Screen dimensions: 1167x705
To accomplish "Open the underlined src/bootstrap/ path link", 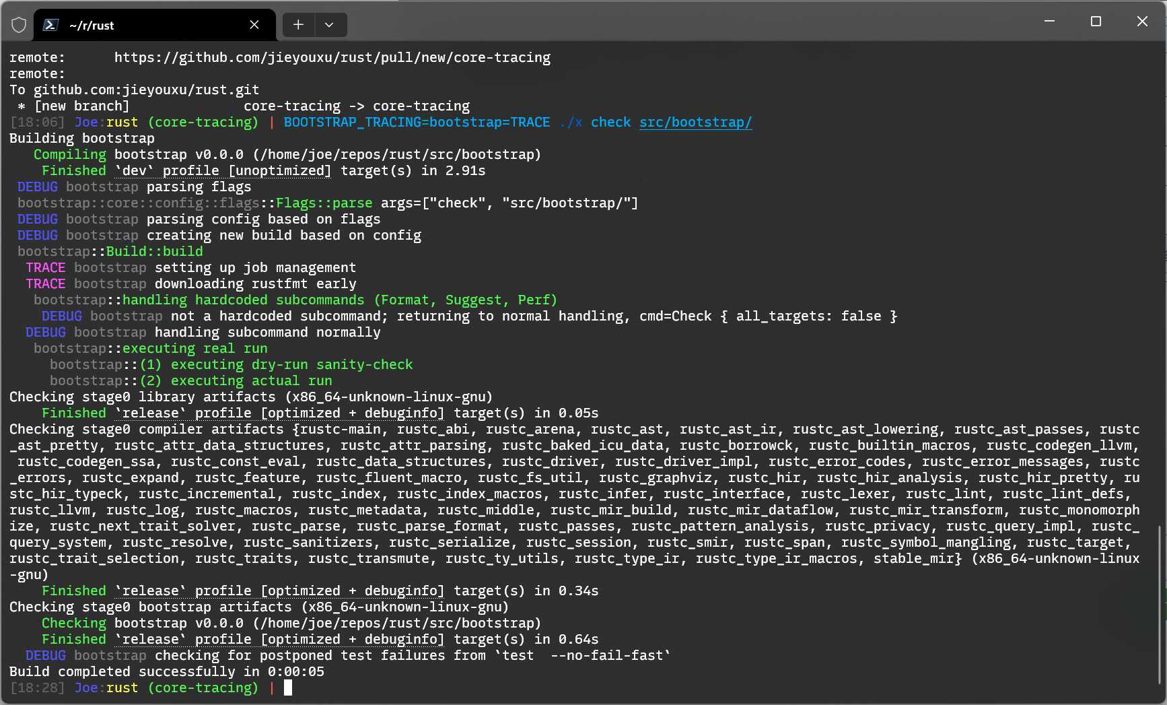I will (695, 122).
